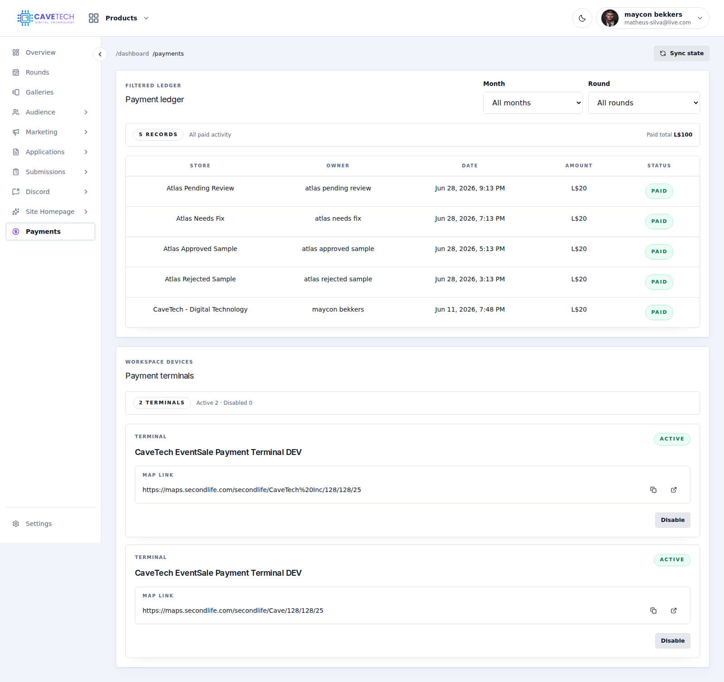
Task: Click the /payments breadcrumb
Action: tap(168, 53)
